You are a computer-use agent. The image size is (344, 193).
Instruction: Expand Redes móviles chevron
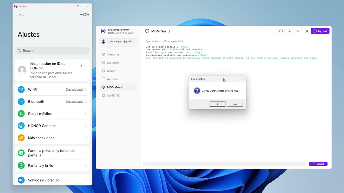click(x=86, y=114)
